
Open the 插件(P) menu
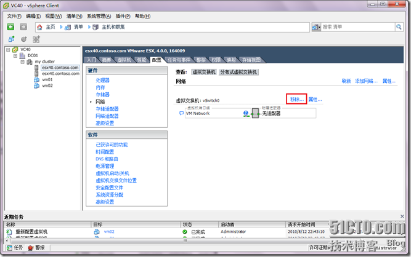point(123,16)
